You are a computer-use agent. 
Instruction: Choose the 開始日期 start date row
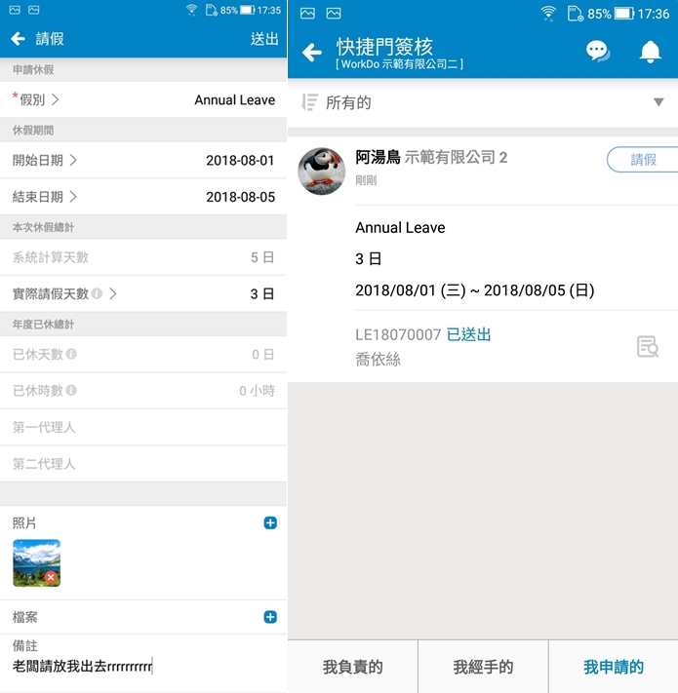143,161
